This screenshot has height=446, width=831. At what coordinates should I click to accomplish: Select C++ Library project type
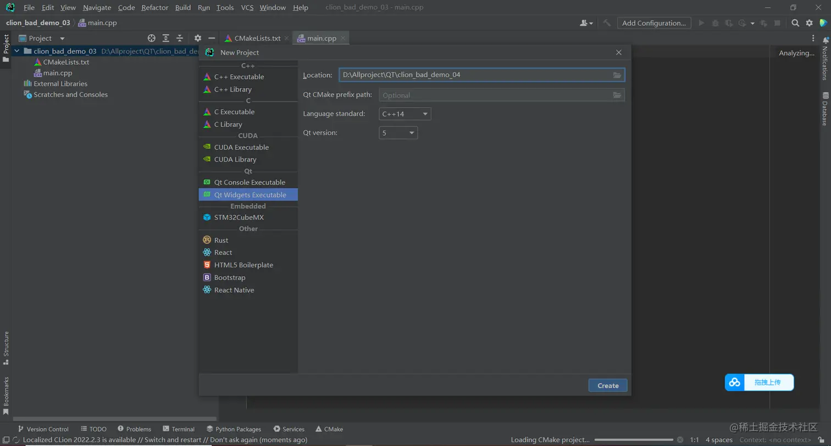point(248,90)
